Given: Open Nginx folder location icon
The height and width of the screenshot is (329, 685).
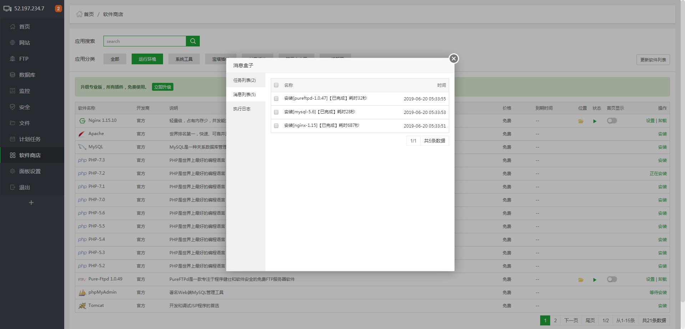Looking at the screenshot, I should tap(580, 121).
